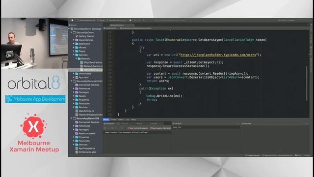Open the Tasks pad from status bar
This screenshot has height=177, width=314.
pyautogui.click(x=307, y=155)
